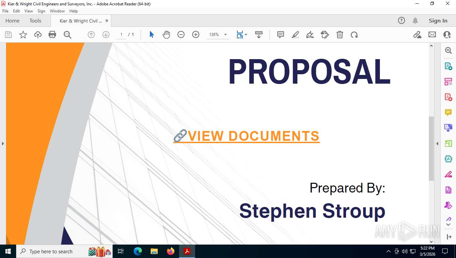Image resolution: width=456 pixels, height=258 pixels.
Task: Launch Firefox from taskbar
Action: [x=171, y=251]
